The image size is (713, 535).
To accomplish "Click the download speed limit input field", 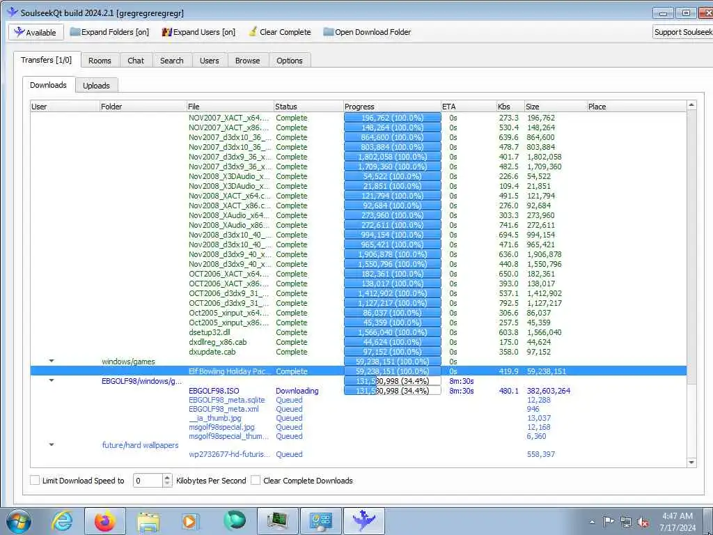I will click(x=148, y=481).
